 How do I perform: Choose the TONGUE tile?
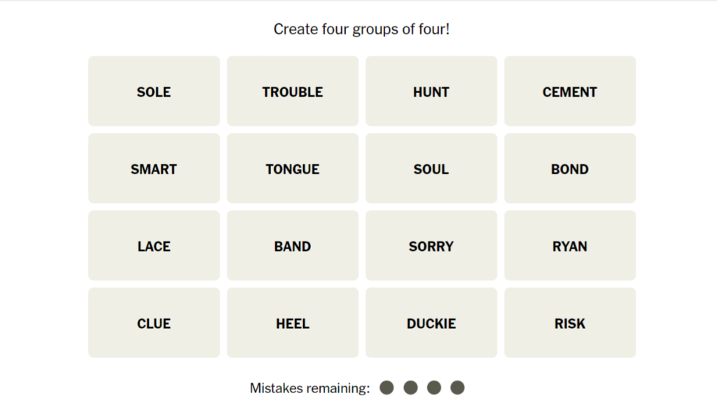(293, 169)
